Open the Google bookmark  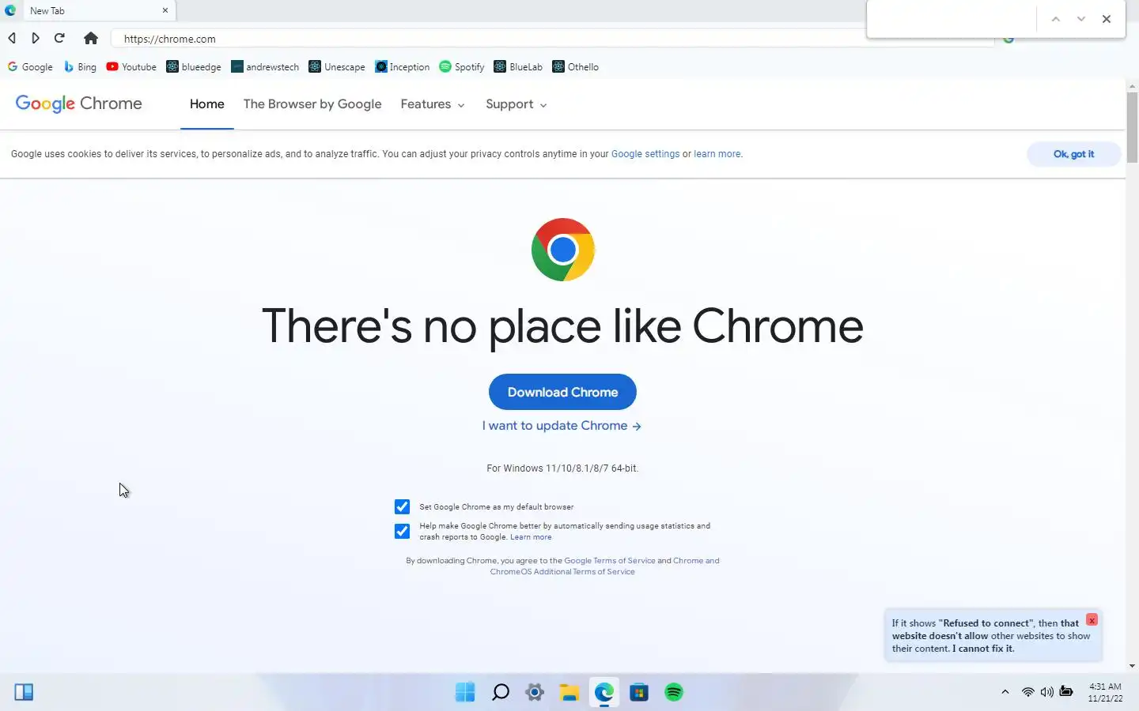(30, 67)
